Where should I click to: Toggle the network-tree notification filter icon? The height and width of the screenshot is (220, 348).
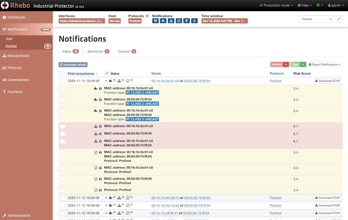[x=171, y=21]
